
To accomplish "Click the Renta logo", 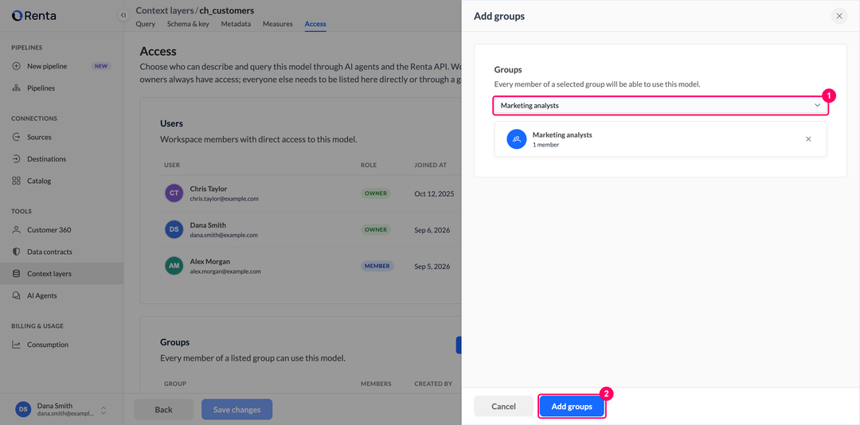I will [33, 15].
